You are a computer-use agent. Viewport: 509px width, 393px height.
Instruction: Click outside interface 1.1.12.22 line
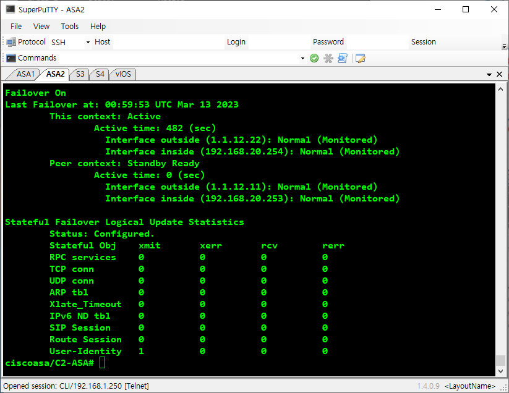click(241, 140)
